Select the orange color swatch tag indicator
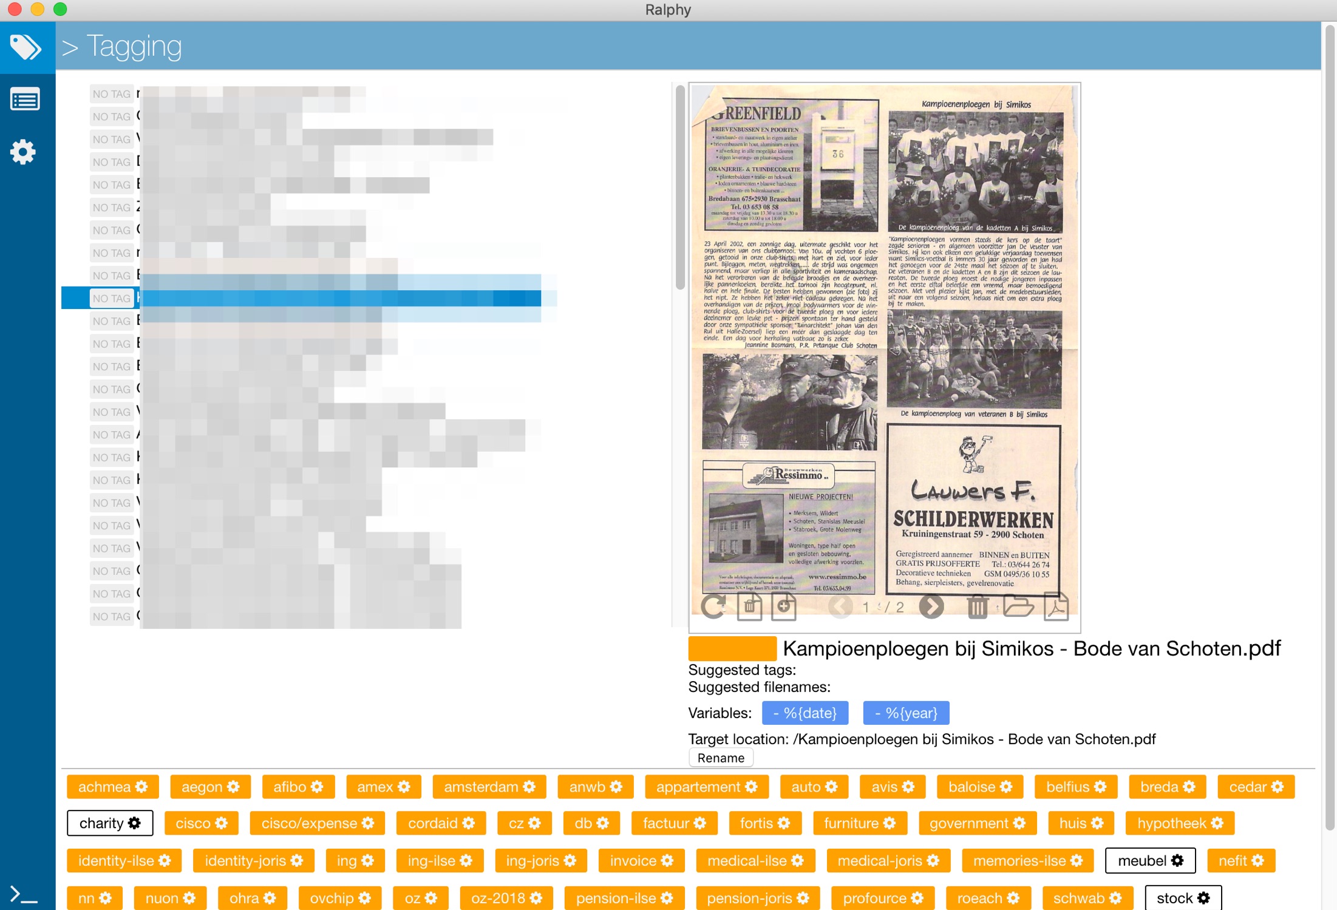The image size is (1337, 910). 729,648
